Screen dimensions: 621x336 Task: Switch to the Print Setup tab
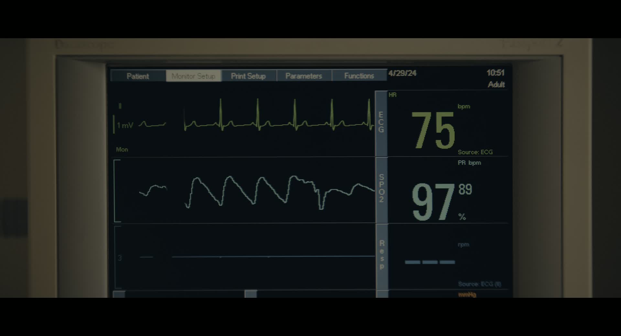click(248, 76)
